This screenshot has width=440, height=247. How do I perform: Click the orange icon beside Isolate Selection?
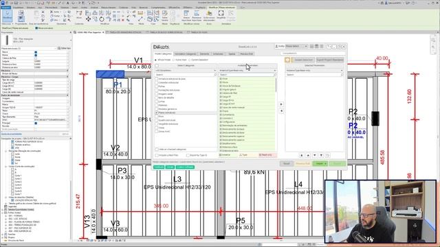(x=287, y=60)
